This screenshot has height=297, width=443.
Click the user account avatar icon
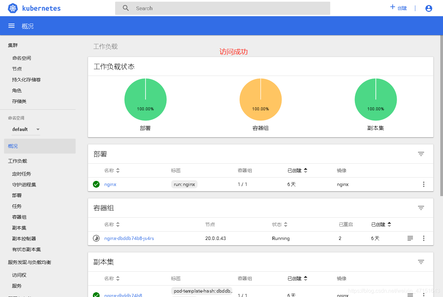pos(429,8)
